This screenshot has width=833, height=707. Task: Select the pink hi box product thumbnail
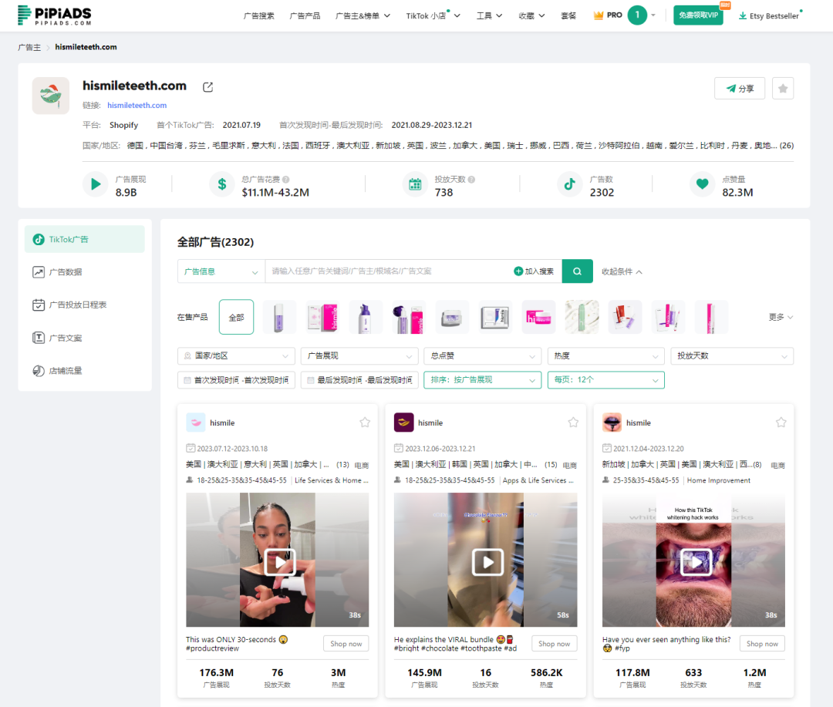538,317
